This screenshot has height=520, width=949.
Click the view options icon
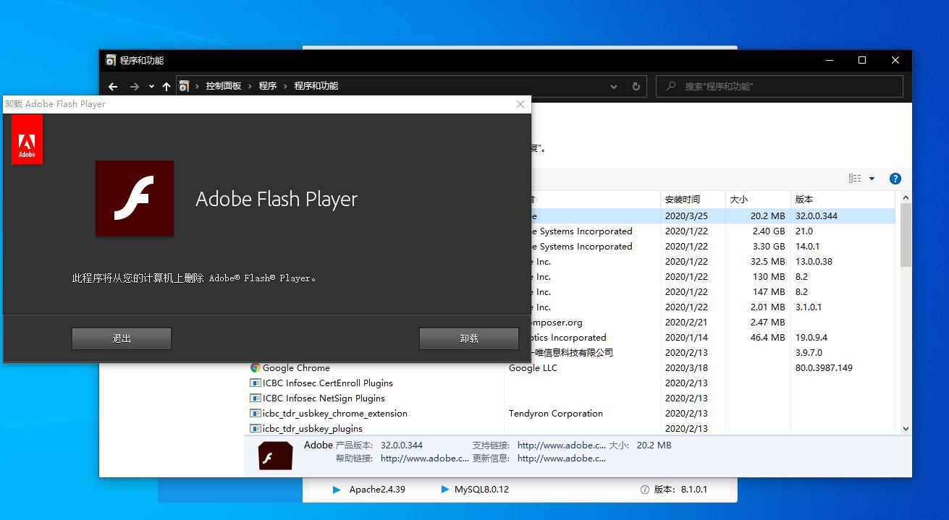855,179
